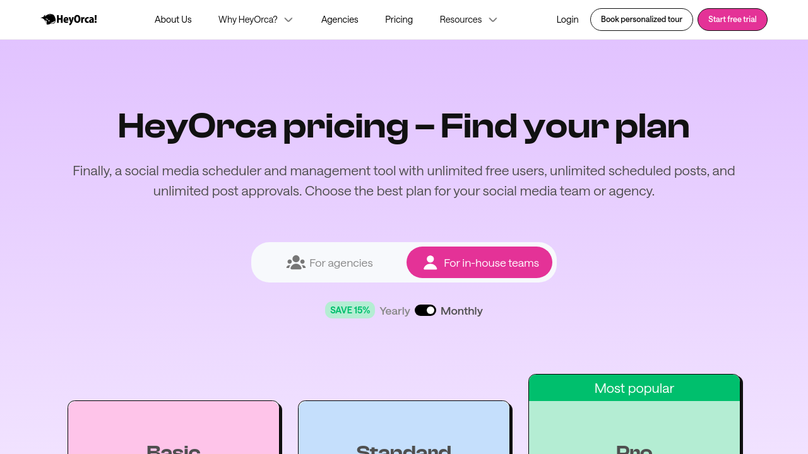Viewport: 808px width, 454px height.
Task: Open the Resources menu
Action: click(461, 20)
